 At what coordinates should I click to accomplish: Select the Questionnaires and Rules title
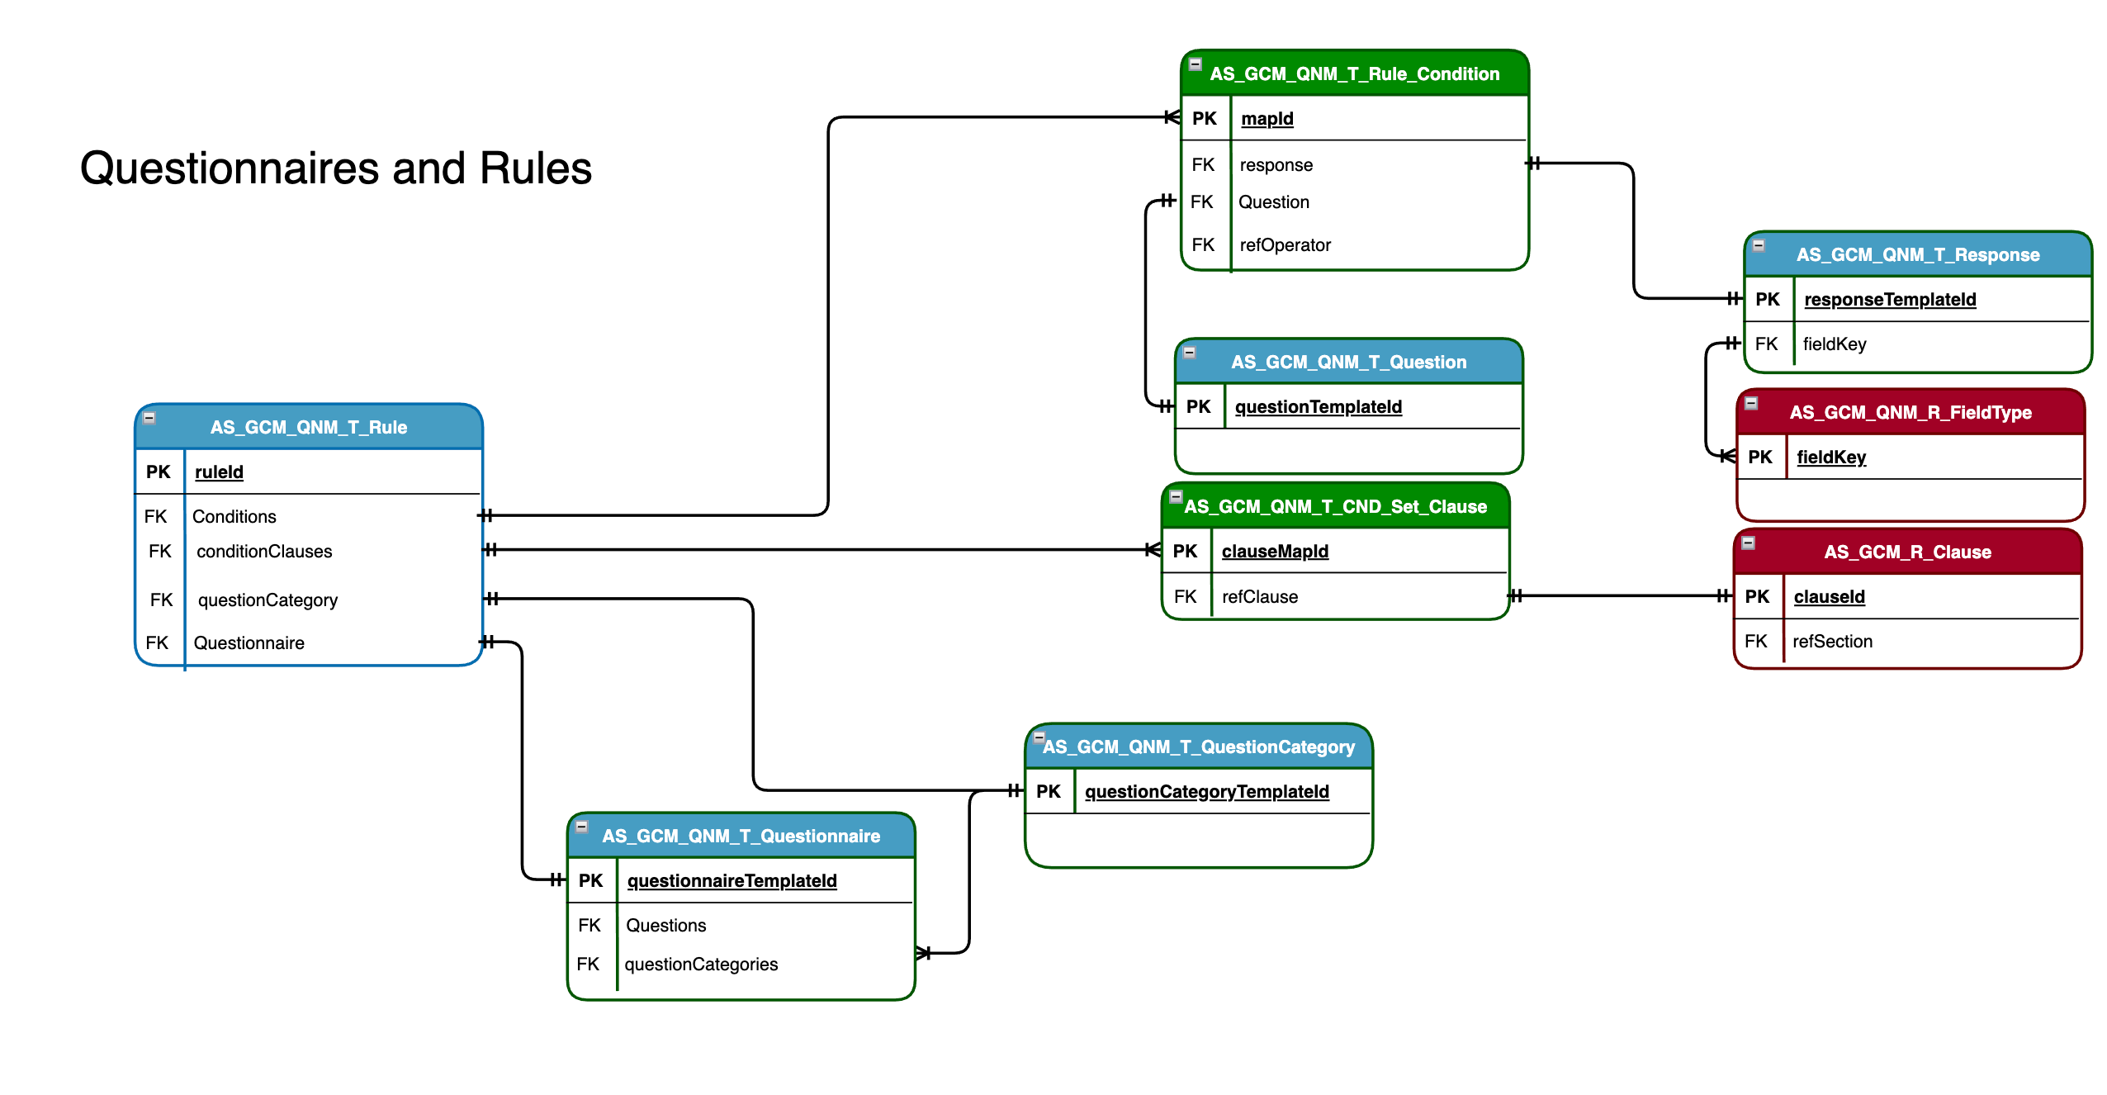[x=336, y=168]
